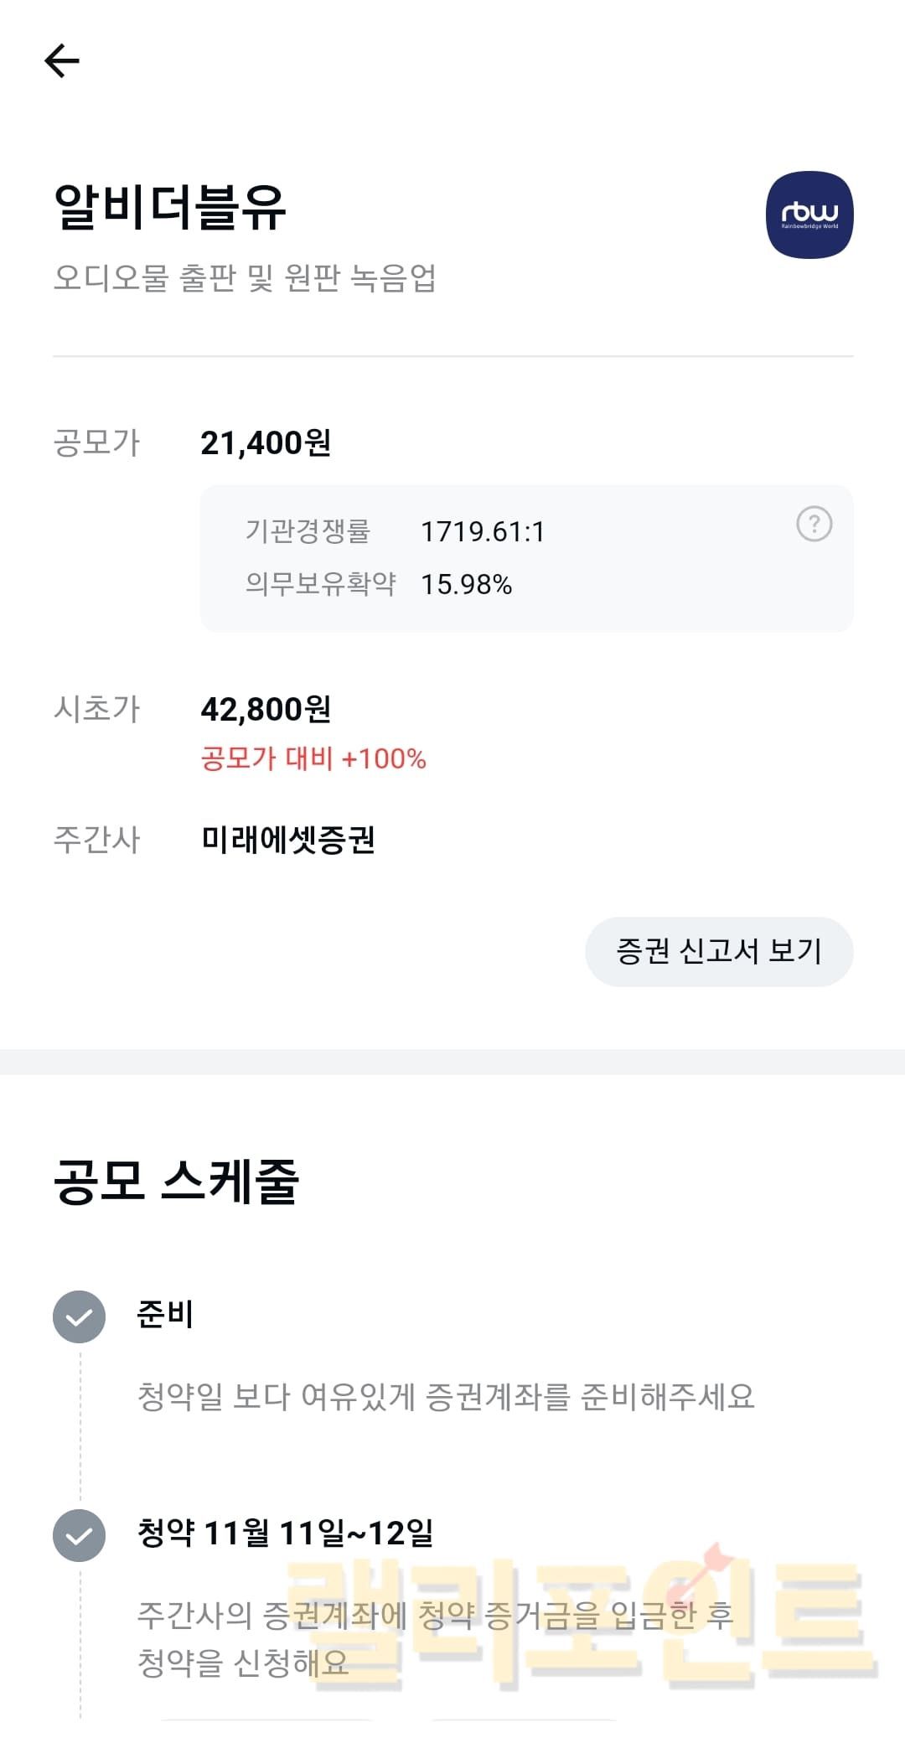
Task: Click the 기관경쟁률 1719.61:1 value
Action: point(483,531)
